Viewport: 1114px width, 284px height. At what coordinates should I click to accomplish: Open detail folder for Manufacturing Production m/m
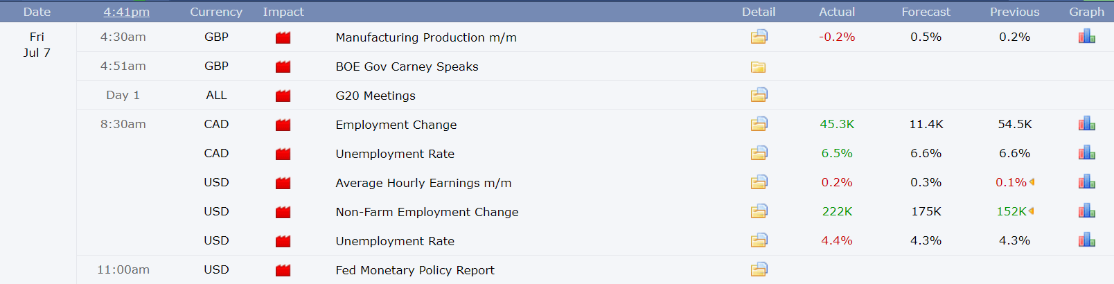pos(759,37)
